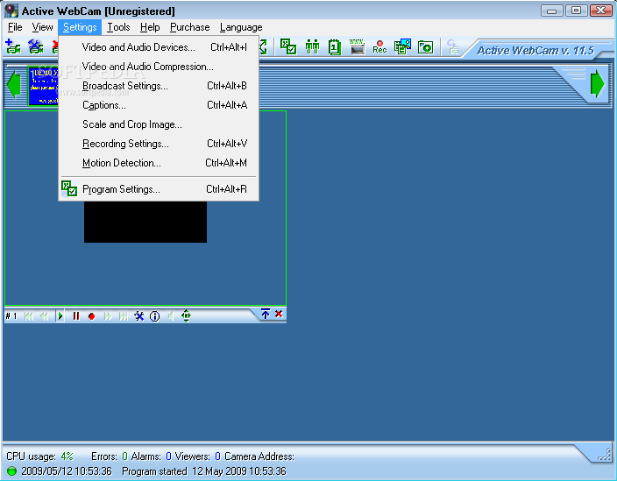The height and width of the screenshot is (481, 617).
Task: Click the Settings menu
Action: 80,27
